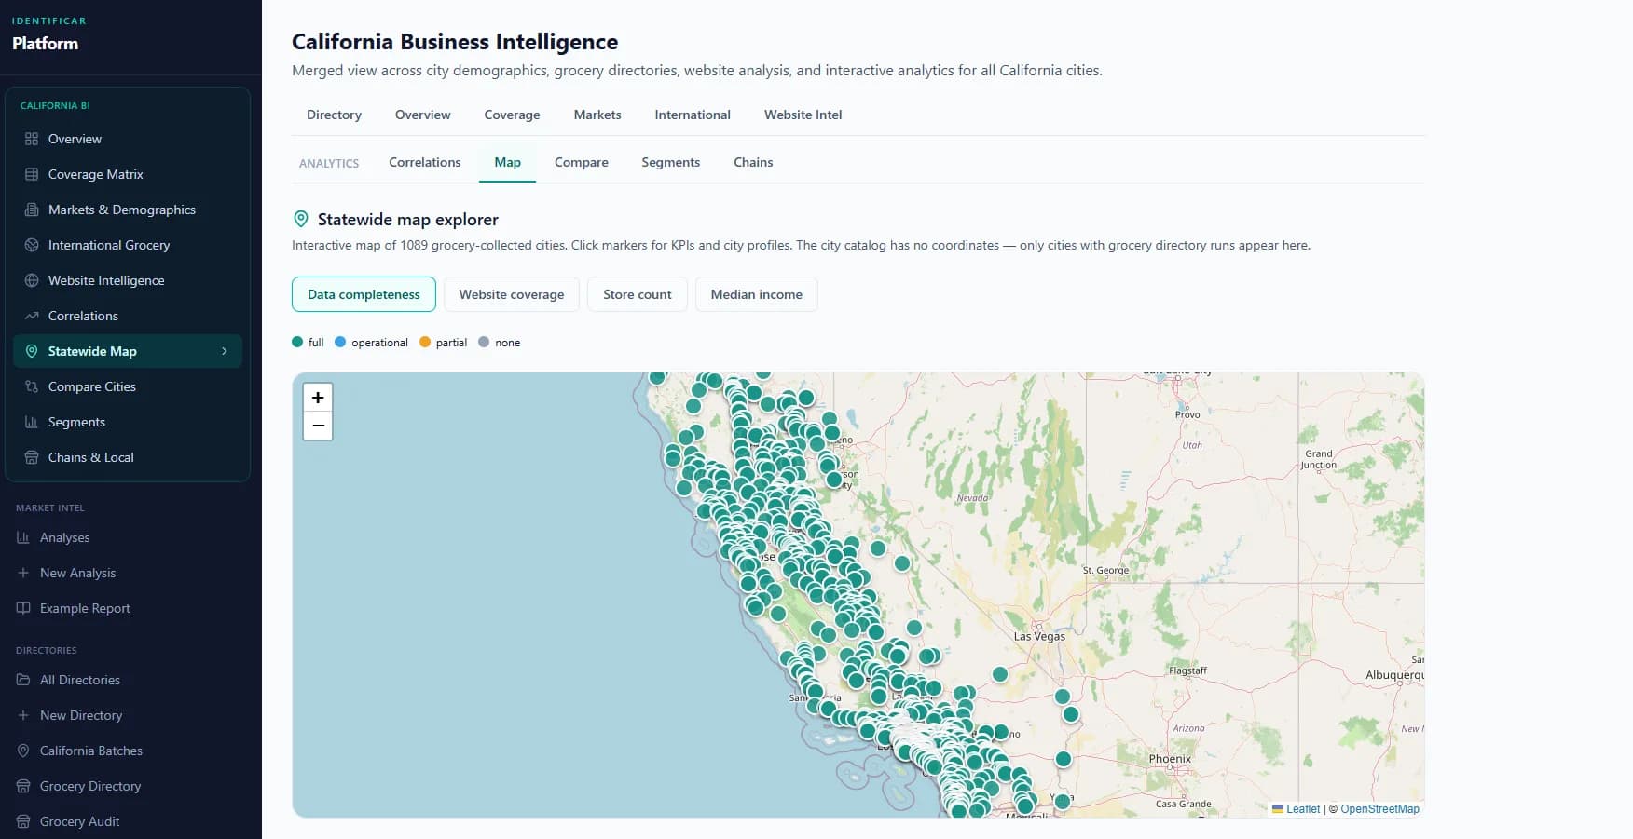The image size is (1633, 839).
Task: Click the orange 'partial' legend swatch
Action: pyautogui.click(x=425, y=342)
